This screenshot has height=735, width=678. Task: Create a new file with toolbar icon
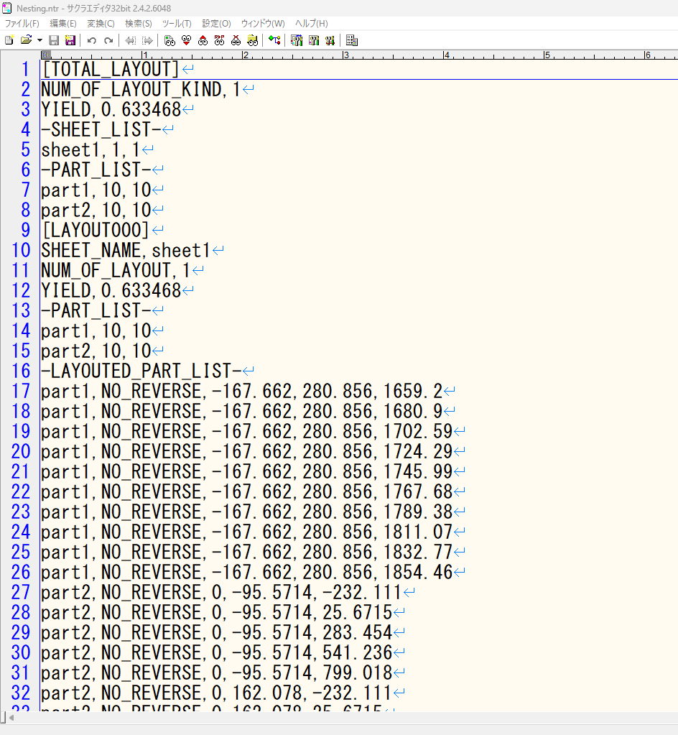tap(9, 40)
